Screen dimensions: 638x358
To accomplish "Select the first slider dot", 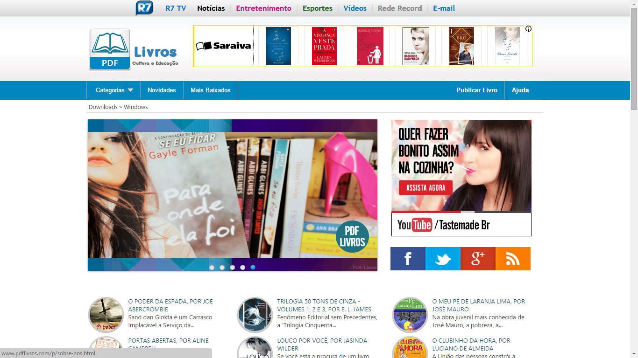I will pyautogui.click(x=212, y=268).
